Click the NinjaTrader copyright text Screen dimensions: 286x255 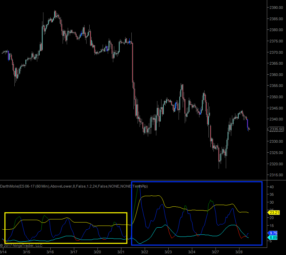coord(21,245)
